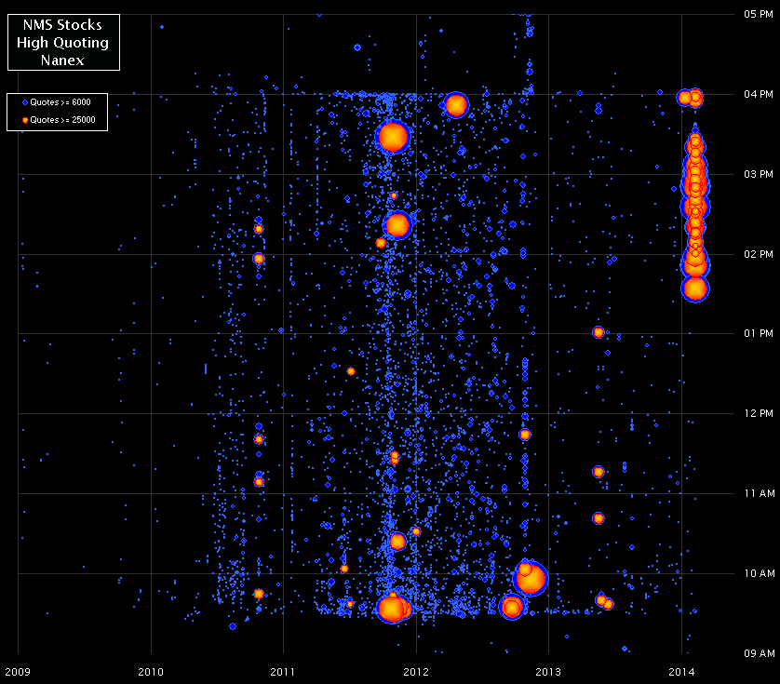This screenshot has width=780, height=684.
Task: Click the 'Quotes >= 6000' legend entry
Action: point(56,102)
